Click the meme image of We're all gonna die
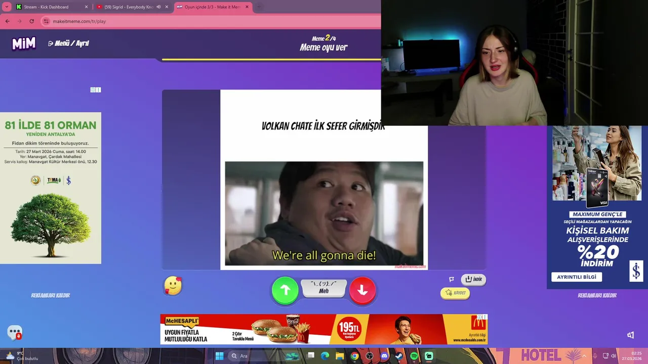648x364 pixels. [324, 213]
